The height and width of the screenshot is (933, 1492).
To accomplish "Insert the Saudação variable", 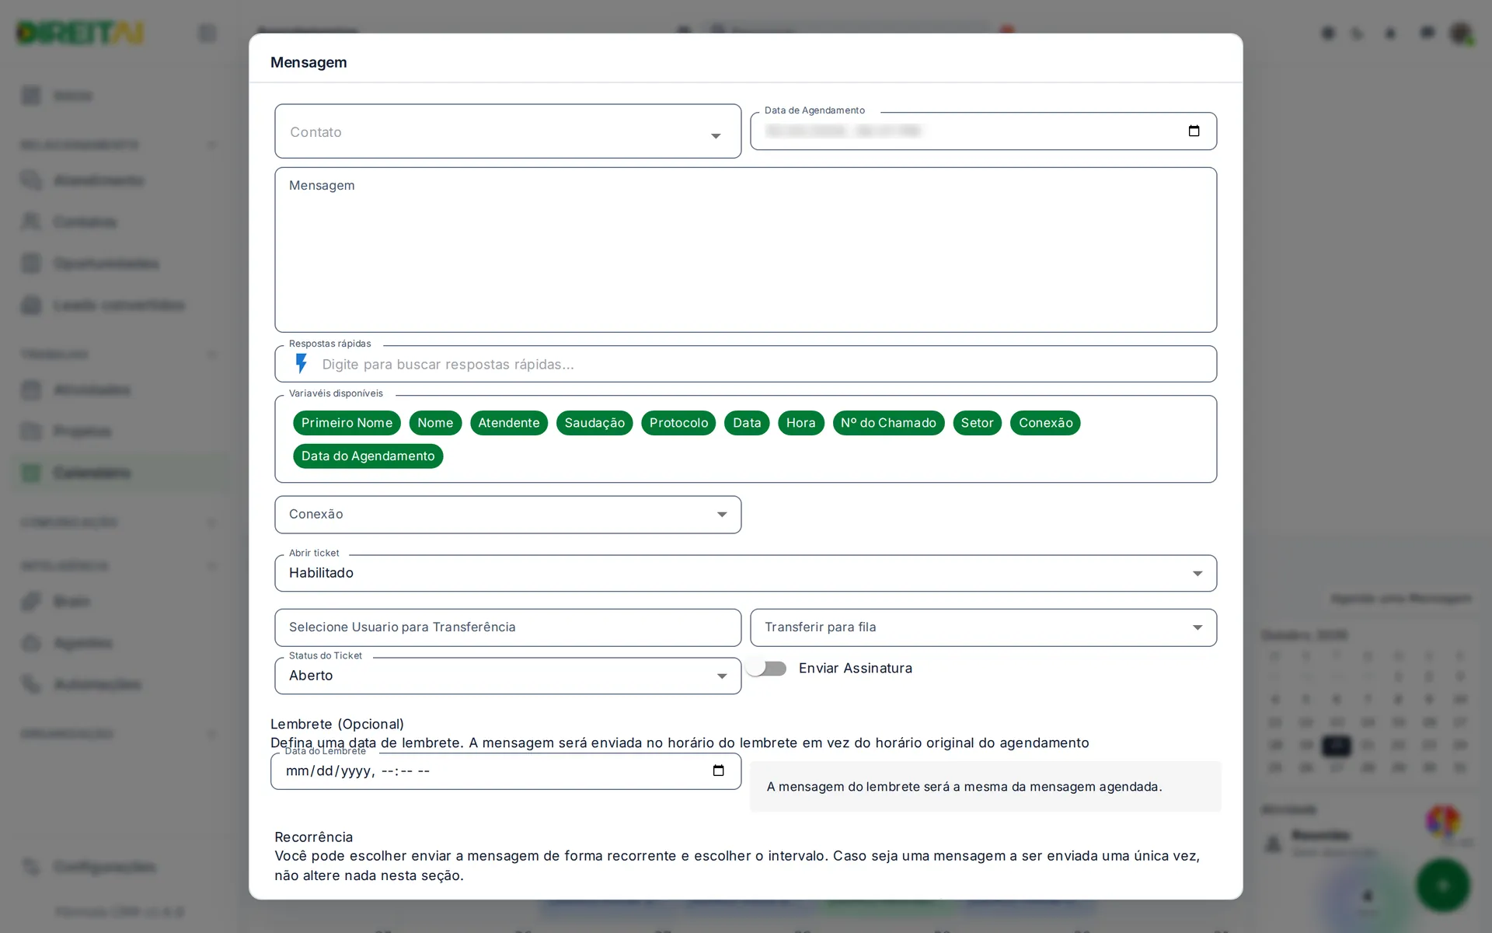I will pos(594,423).
